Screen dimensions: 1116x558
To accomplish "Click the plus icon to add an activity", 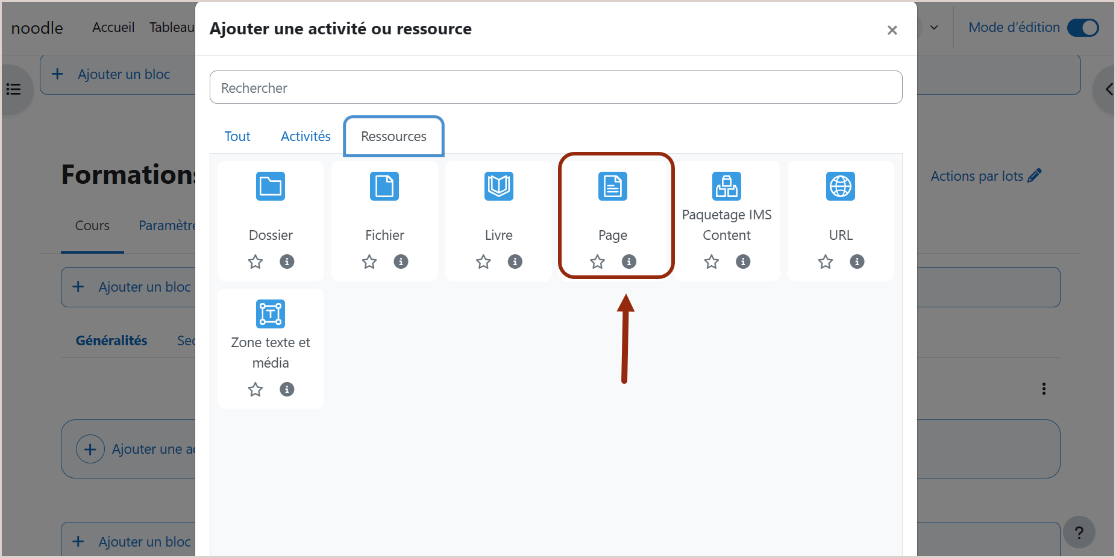I will 90,449.
